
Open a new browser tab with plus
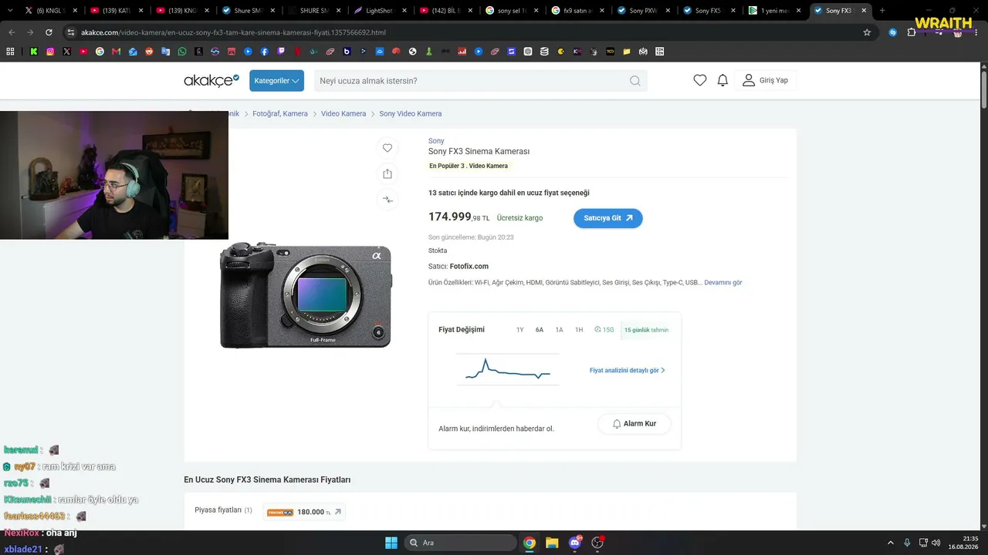882,11
